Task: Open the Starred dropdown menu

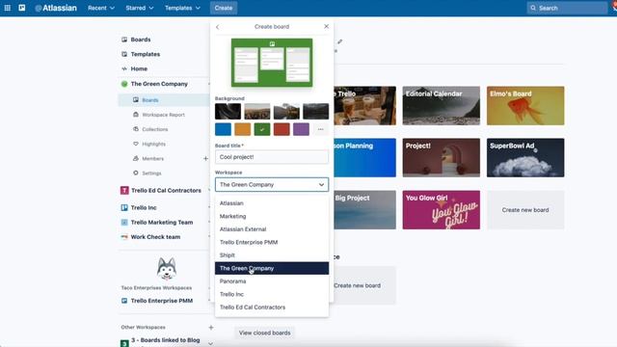Action: (x=139, y=8)
